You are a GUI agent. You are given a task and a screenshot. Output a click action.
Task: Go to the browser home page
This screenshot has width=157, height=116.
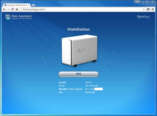pos(17,9)
